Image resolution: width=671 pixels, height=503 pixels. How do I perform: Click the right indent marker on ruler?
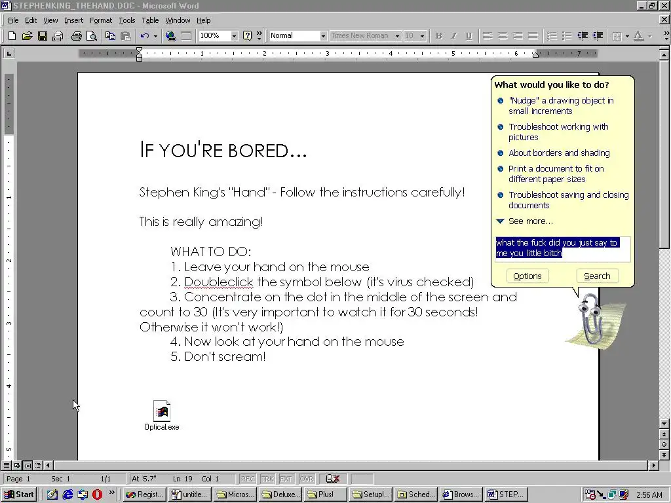(x=535, y=54)
